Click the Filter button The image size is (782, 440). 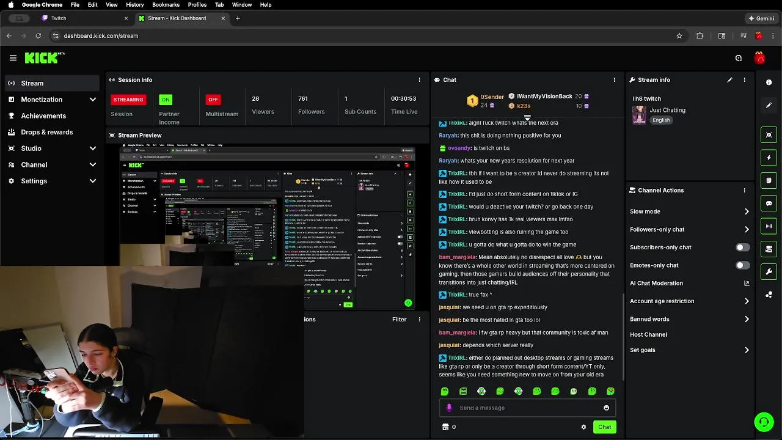[x=399, y=320]
